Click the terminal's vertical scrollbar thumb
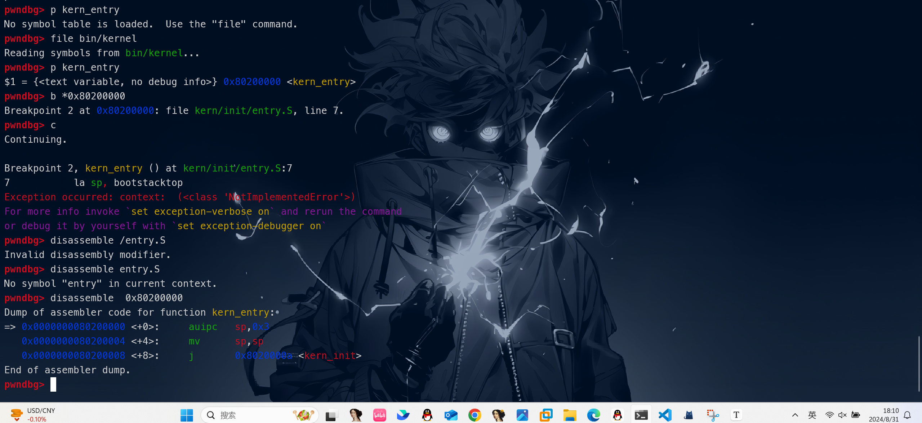The image size is (922, 423). pos(919,364)
